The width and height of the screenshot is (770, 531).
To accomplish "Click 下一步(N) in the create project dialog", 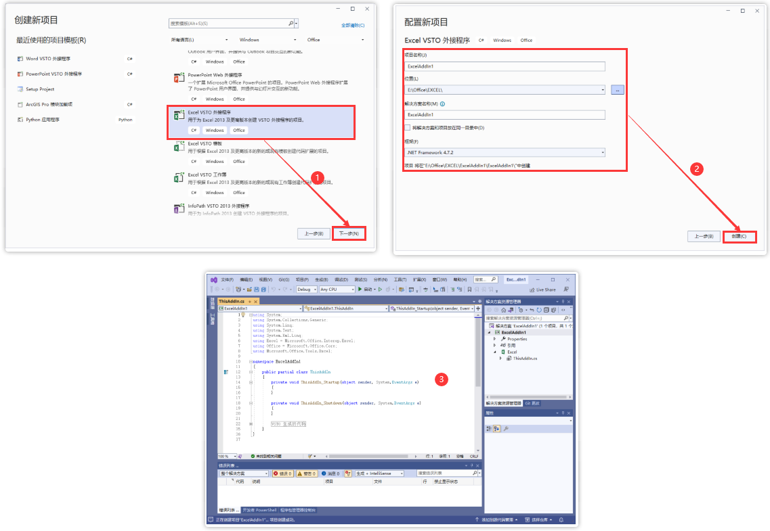I will (349, 233).
